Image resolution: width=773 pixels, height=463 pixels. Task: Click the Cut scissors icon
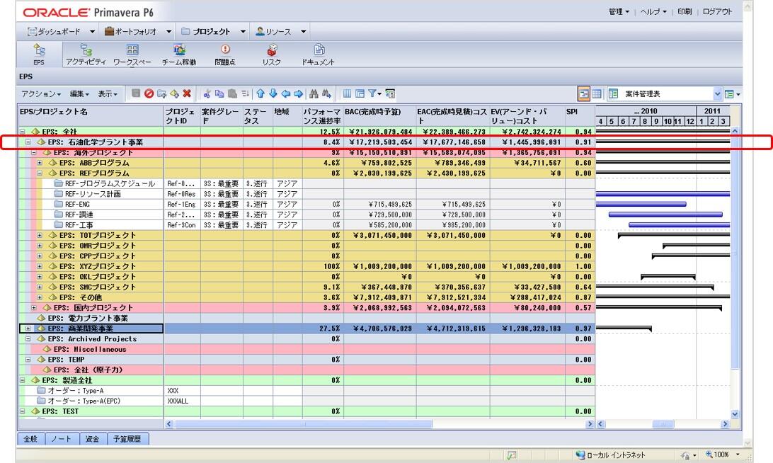click(207, 93)
